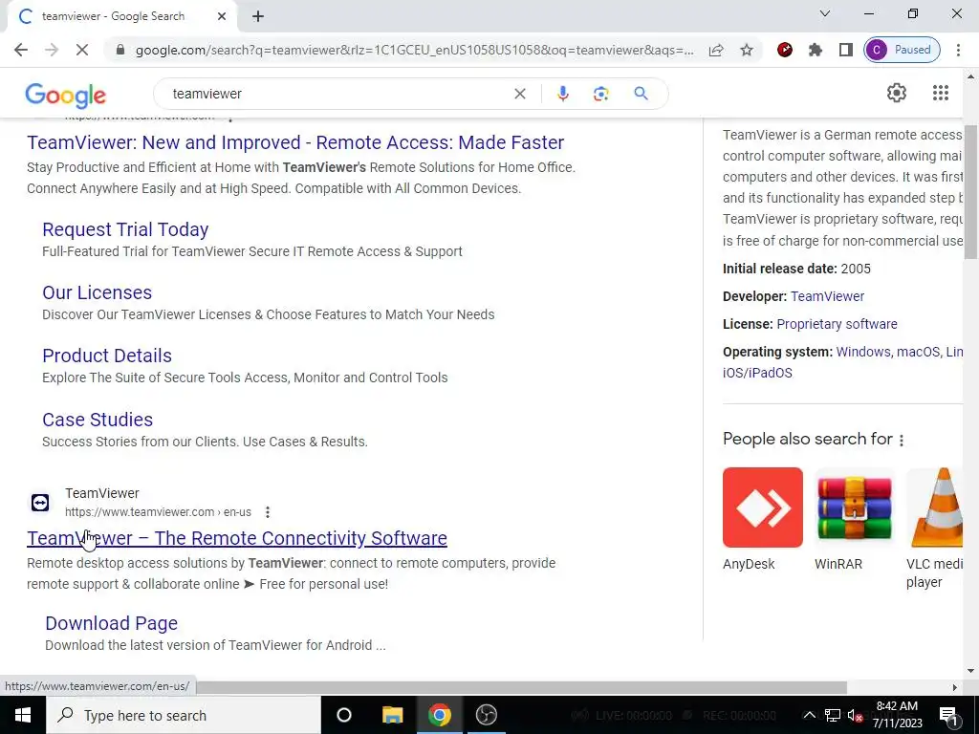
Task: Toggle the Chrome side panel
Action: 845,50
